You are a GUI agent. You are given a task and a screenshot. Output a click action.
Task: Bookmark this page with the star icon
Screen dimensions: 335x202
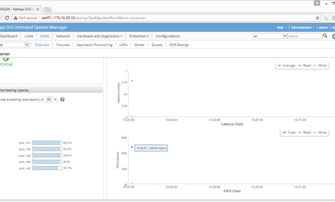[x=317, y=18]
